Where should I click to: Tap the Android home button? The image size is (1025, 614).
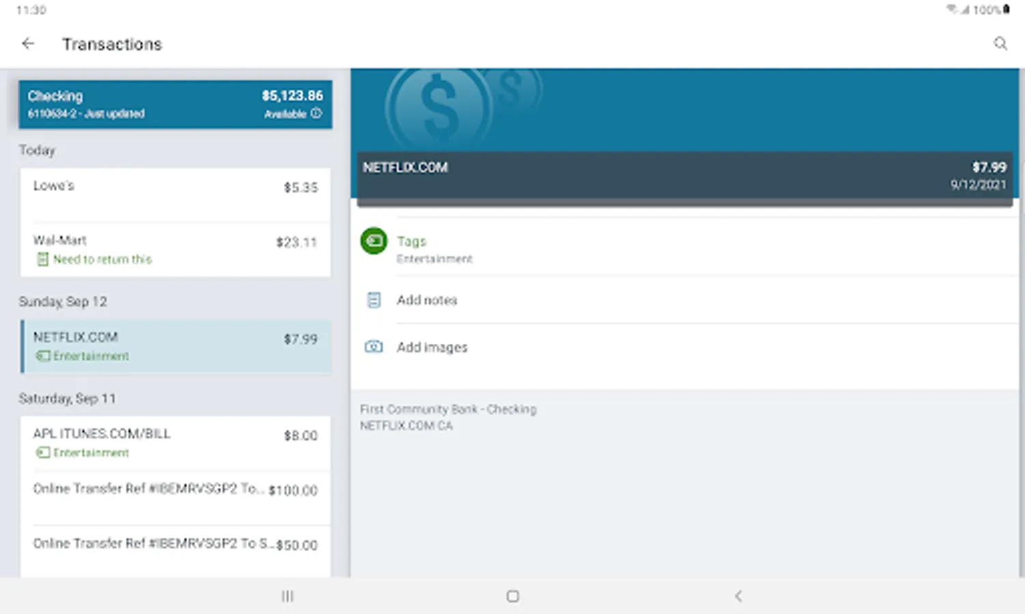(x=513, y=596)
